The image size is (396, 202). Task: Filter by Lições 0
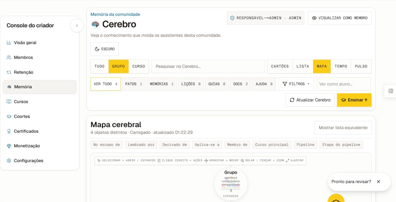(x=191, y=84)
